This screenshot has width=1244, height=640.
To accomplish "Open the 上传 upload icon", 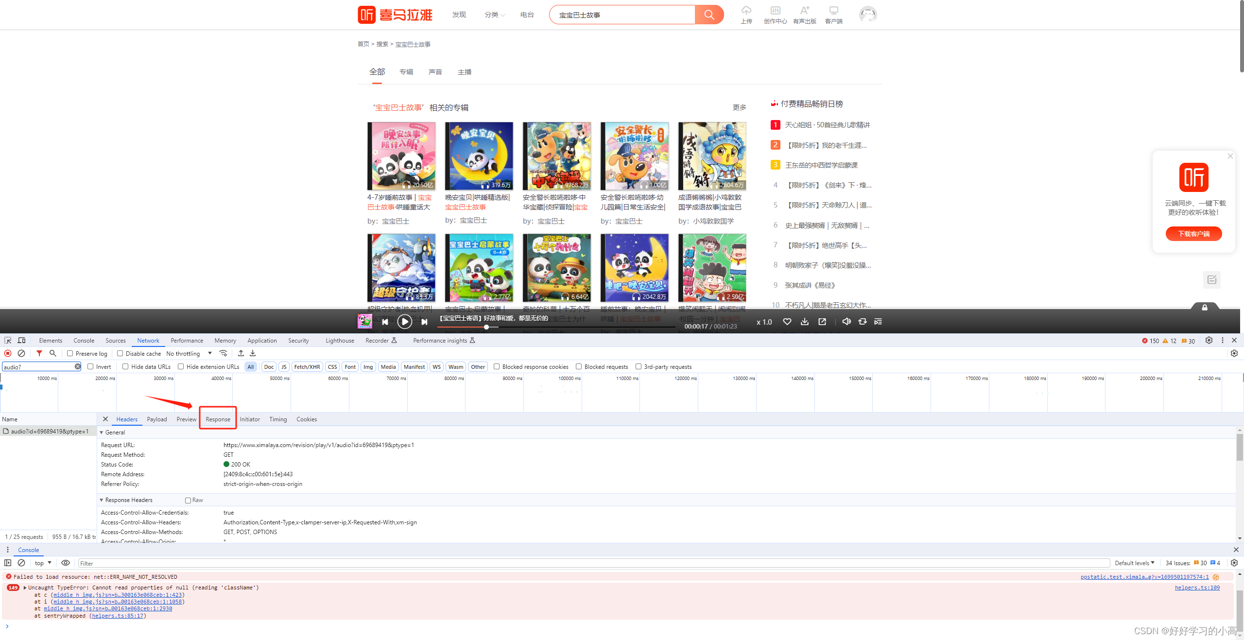I will tap(746, 15).
